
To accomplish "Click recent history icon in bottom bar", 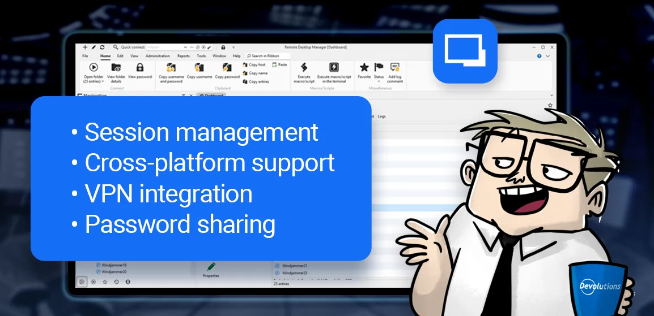I will [x=116, y=282].
